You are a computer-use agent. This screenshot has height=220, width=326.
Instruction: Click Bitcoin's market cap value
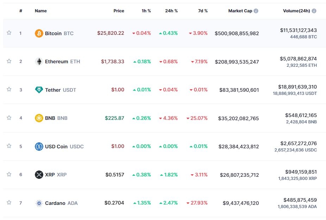pyautogui.click(x=237, y=33)
